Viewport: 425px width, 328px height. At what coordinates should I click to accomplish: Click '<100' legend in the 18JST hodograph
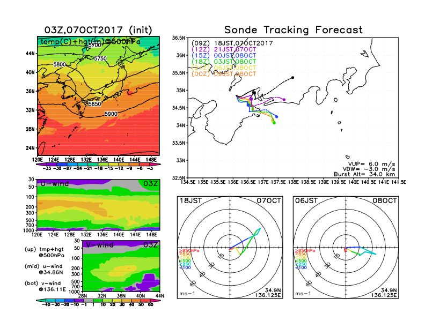coord(185,267)
